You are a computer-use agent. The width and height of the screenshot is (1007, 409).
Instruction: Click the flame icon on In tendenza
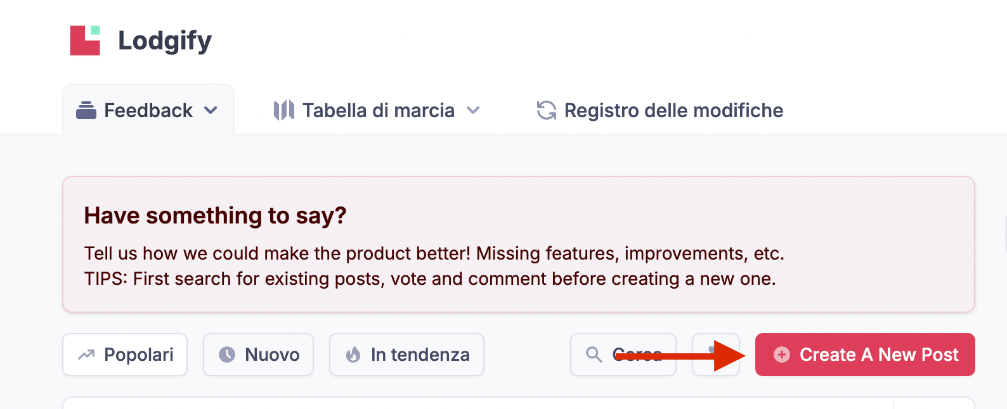pos(353,355)
